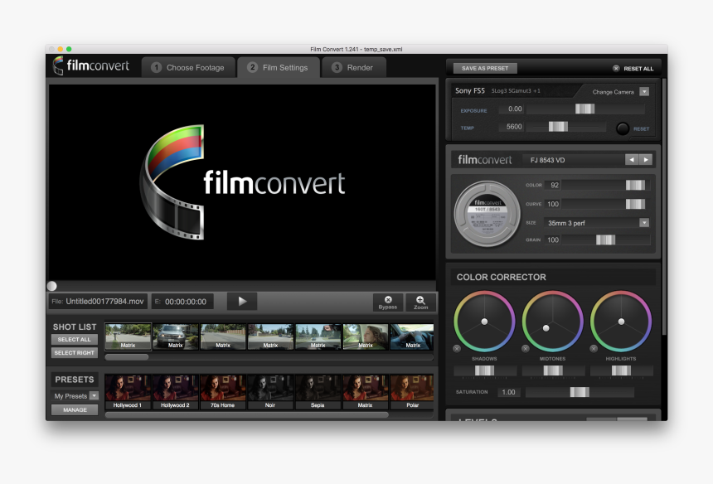Screen dimensions: 713x484
Task: Apply the Hollywood 1 preset
Action: [128, 392]
